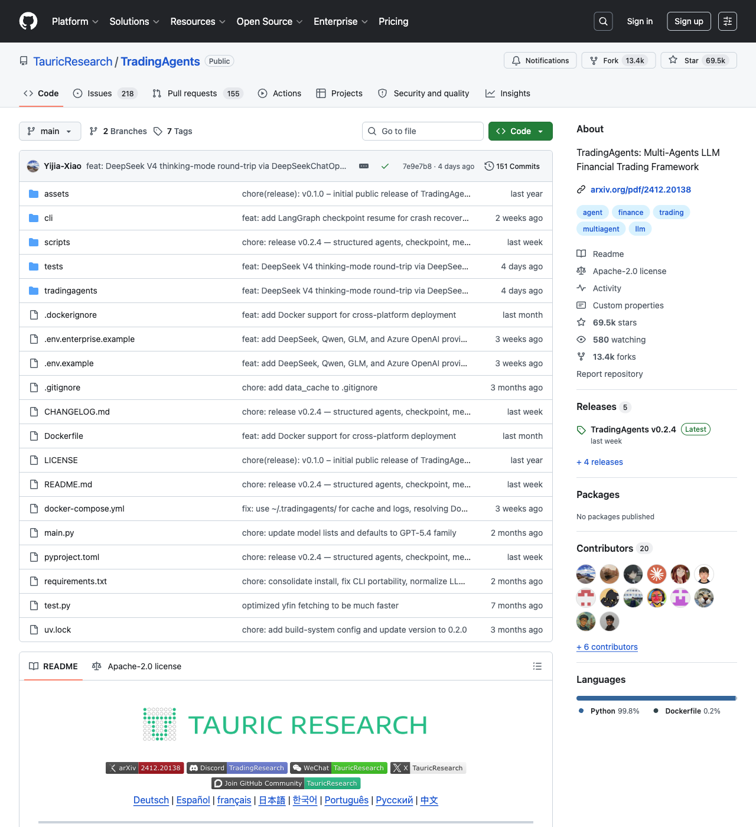The image size is (756, 827).
Task: Open the cli folder icon
Action: (x=34, y=218)
